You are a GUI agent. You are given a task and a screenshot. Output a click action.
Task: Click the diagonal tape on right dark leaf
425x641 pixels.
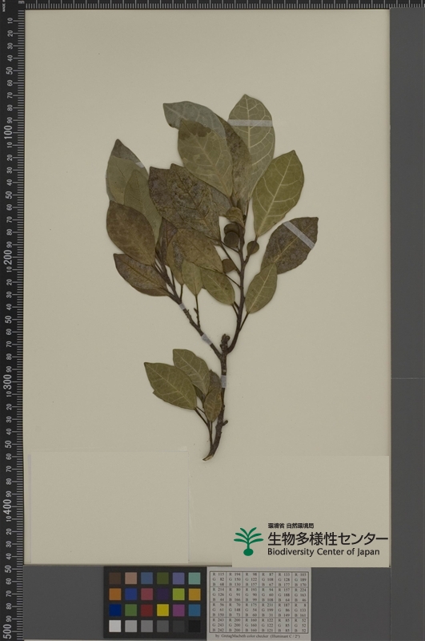point(299,235)
